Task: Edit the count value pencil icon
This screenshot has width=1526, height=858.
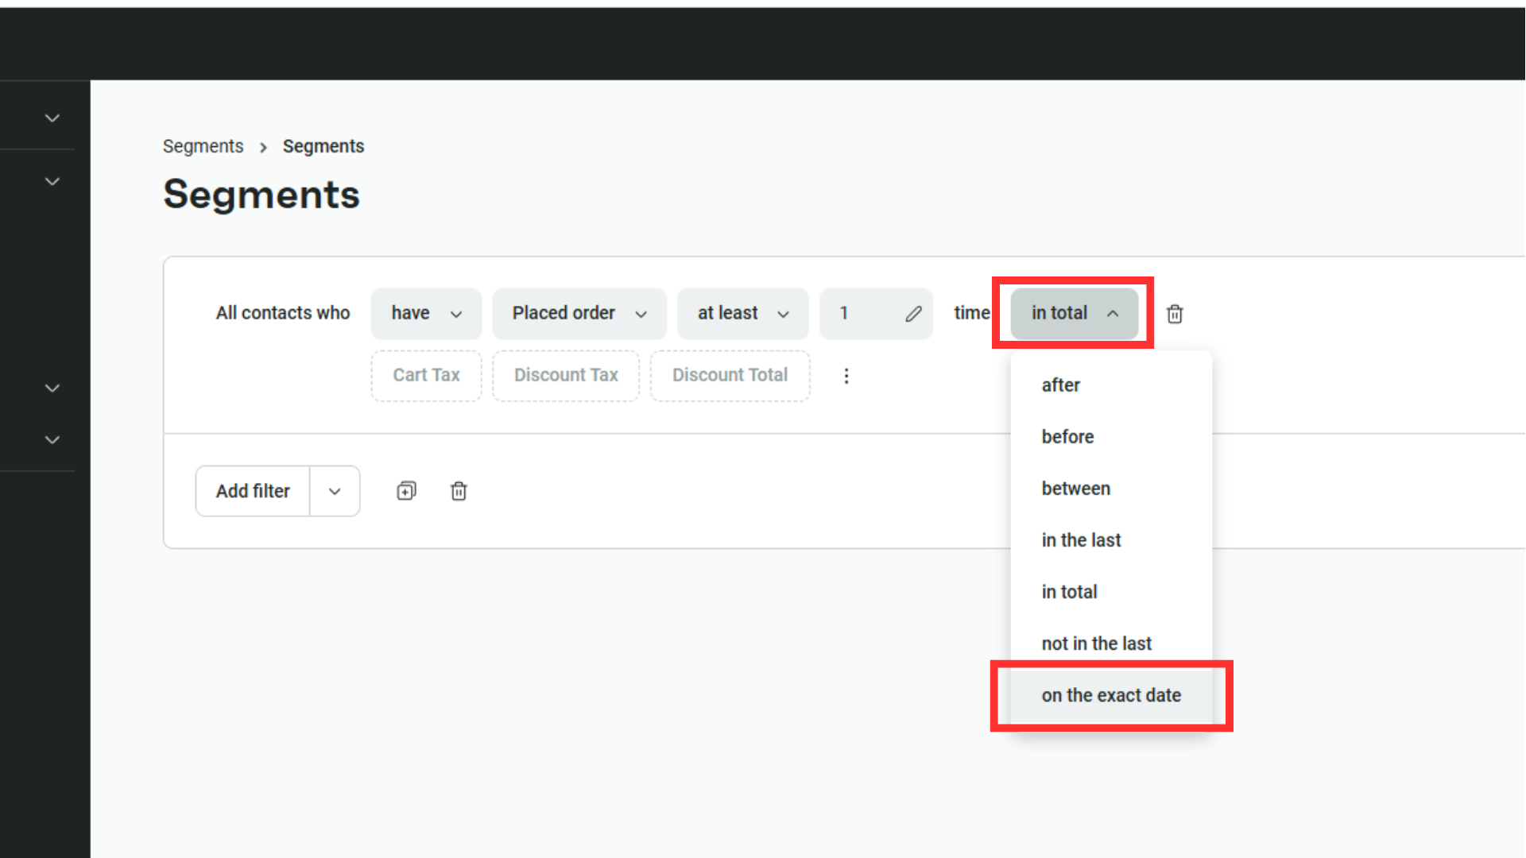Action: (913, 314)
